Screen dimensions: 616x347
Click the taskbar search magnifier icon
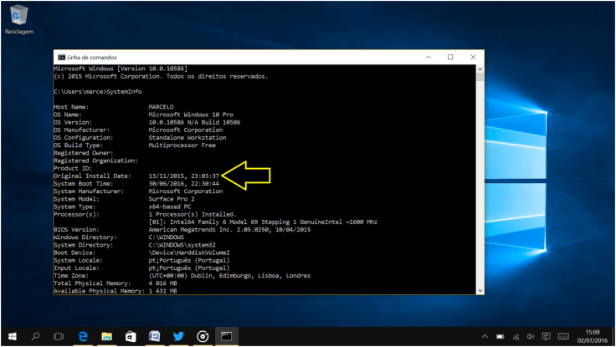point(35,336)
